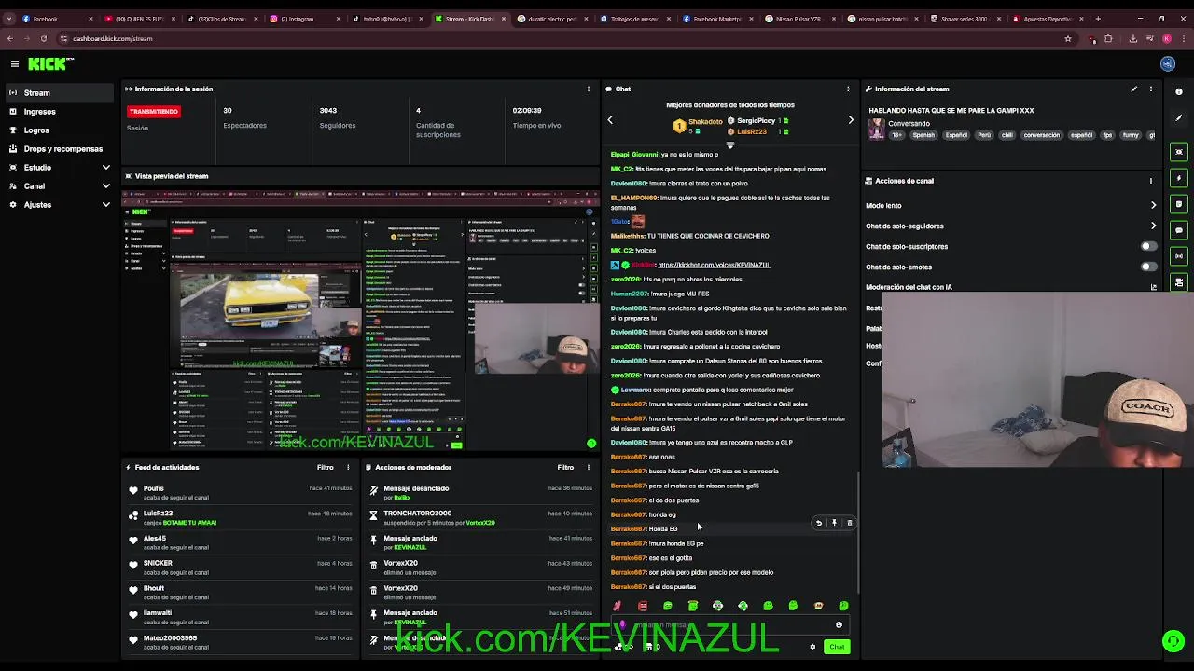
Task: Click the green Chat send button
Action: (x=837, y=647)
